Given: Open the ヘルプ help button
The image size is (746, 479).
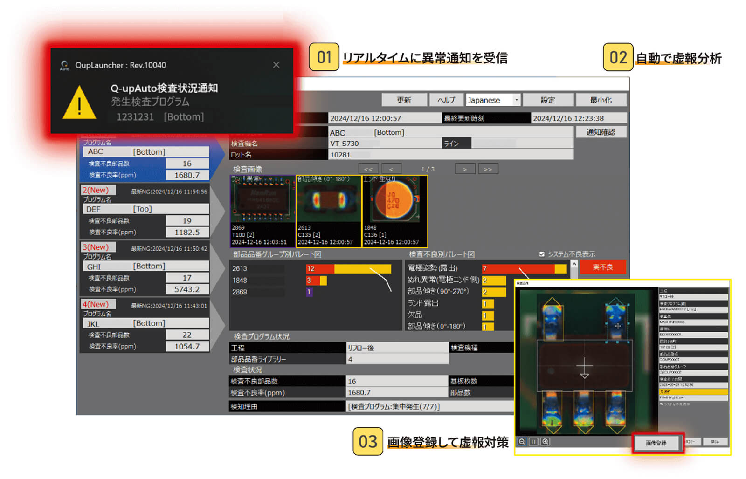Looking at the screenshot, I should tap(446, 100).
